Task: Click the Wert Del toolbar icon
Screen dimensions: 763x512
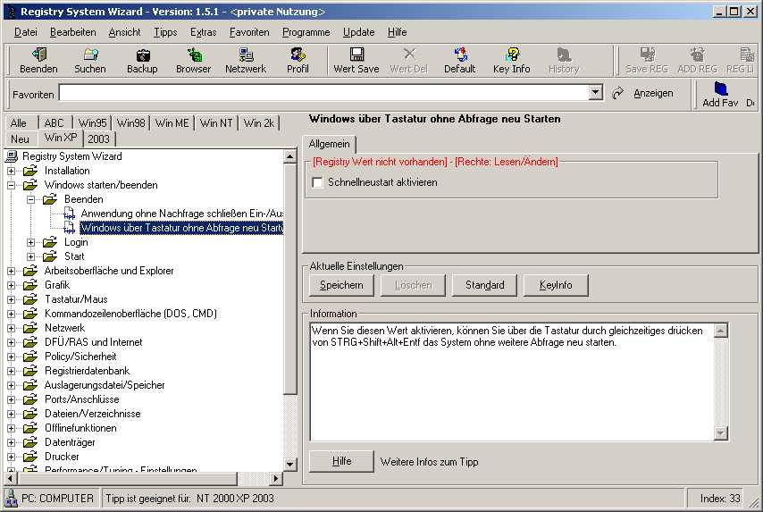Action: [x=409, y=54]
